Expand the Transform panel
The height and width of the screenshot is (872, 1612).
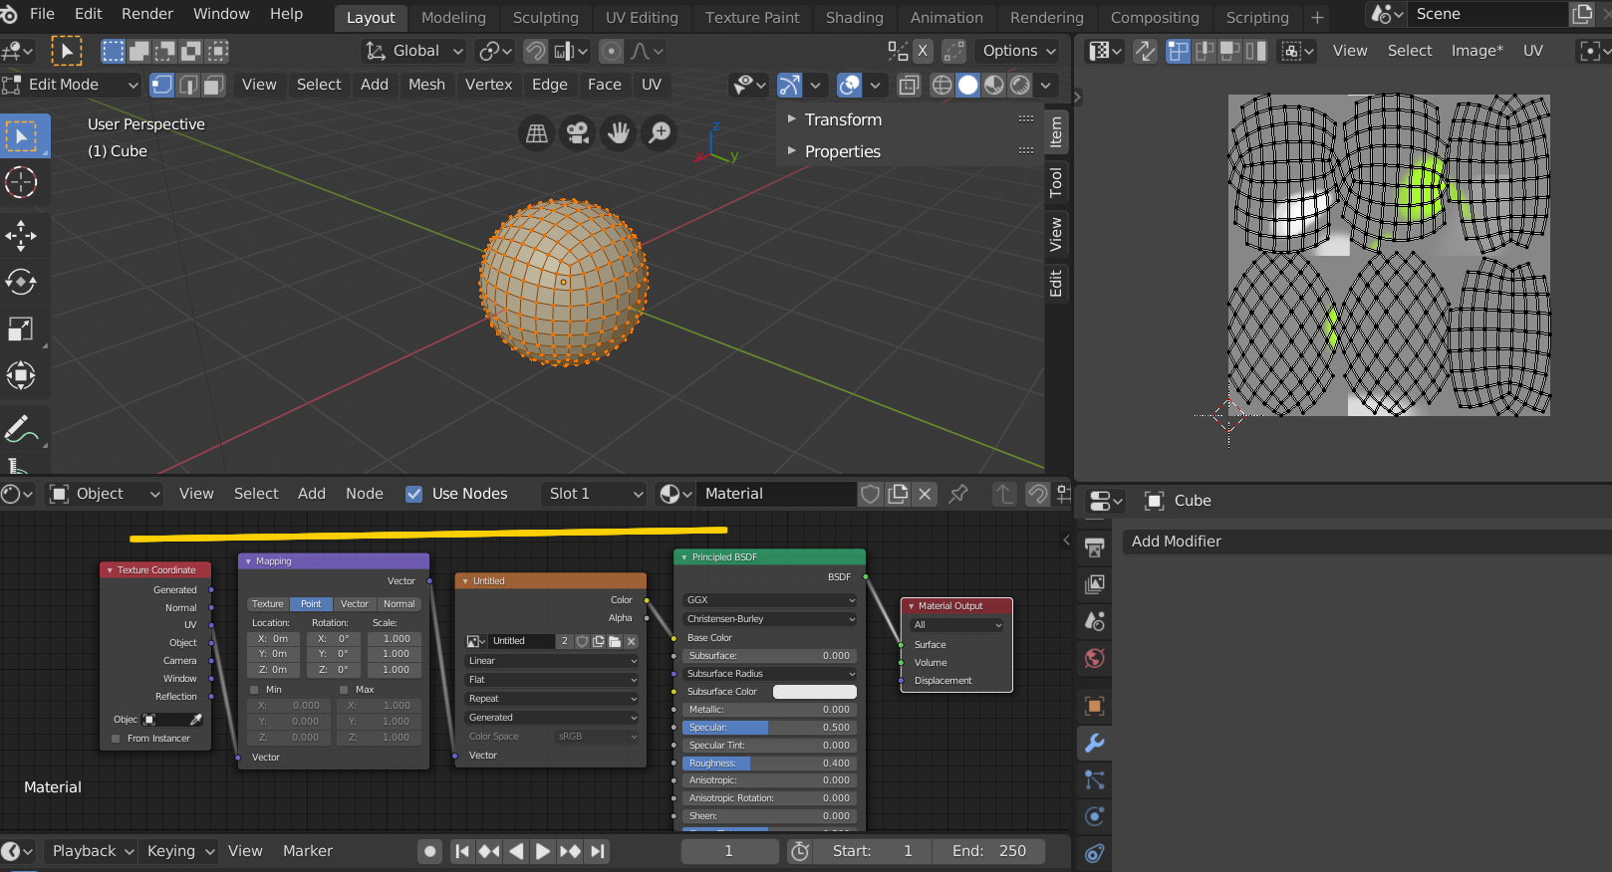tap(842, 119)
